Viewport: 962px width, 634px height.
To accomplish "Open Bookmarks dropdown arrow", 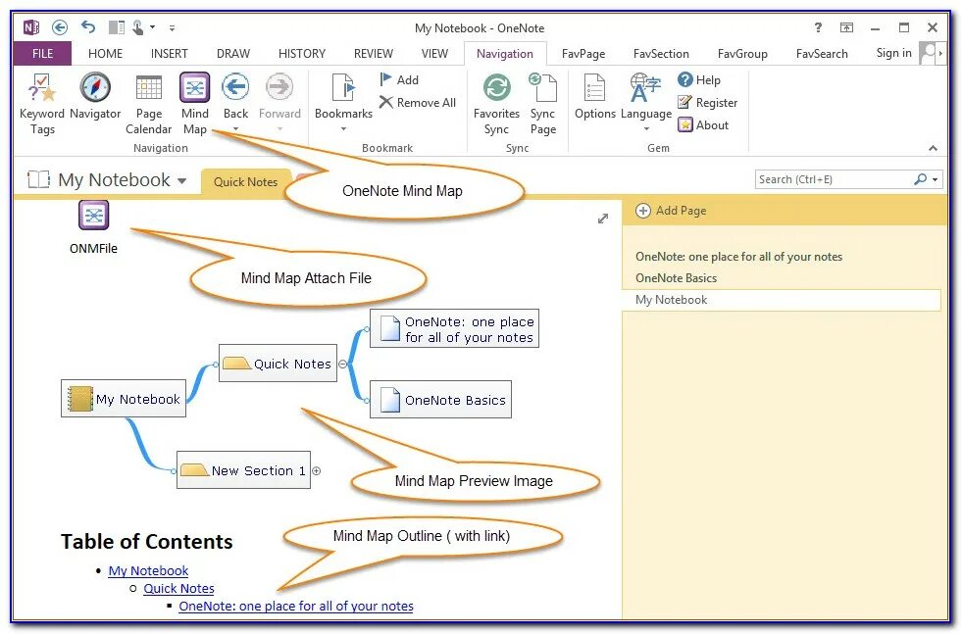I will coord(343,128).
